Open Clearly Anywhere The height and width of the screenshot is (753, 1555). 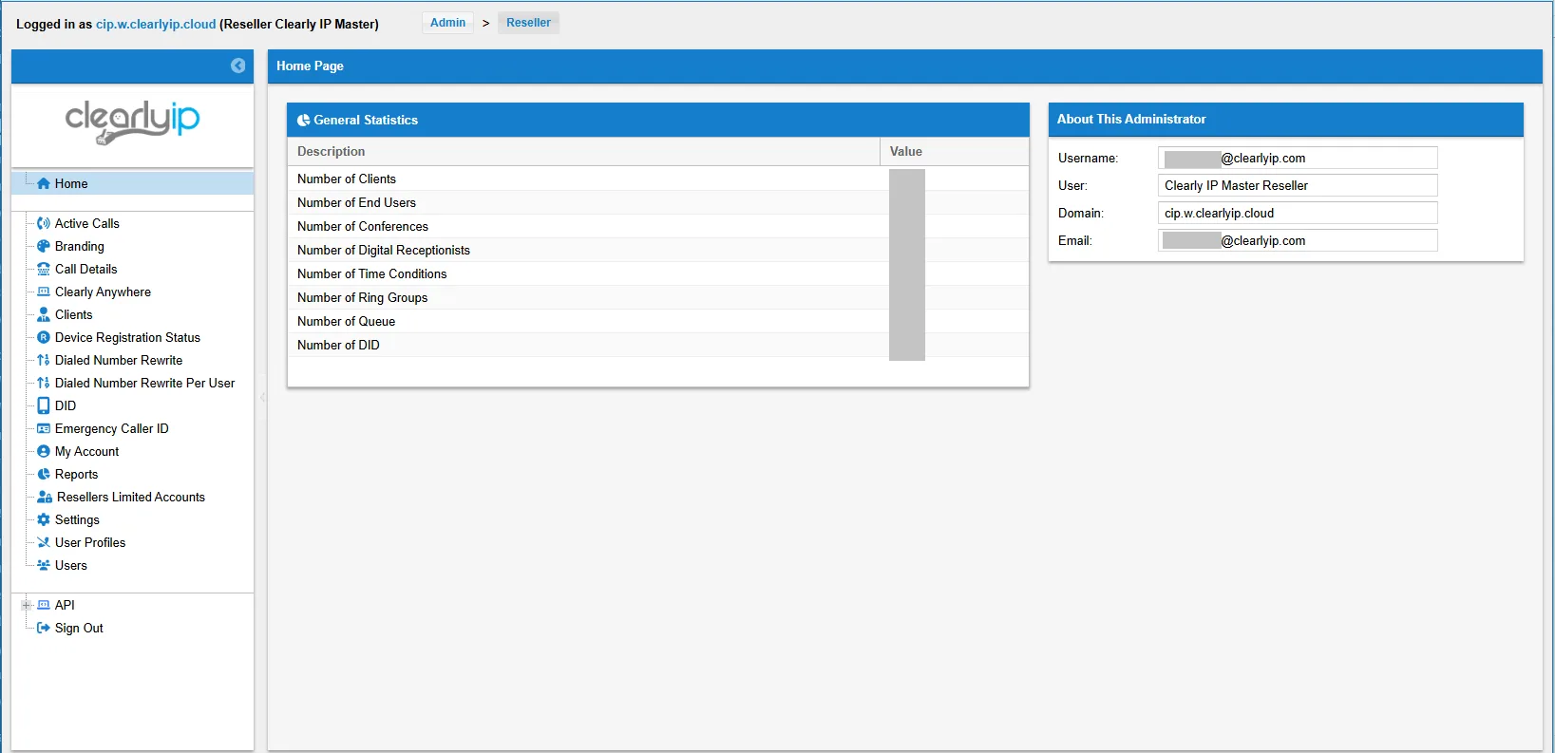[103, 292]
